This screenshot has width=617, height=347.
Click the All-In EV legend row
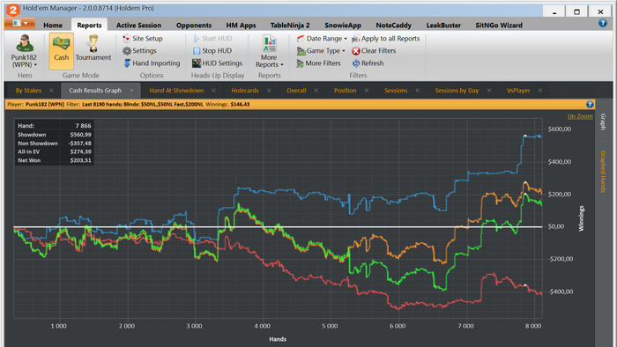(55, 151)
